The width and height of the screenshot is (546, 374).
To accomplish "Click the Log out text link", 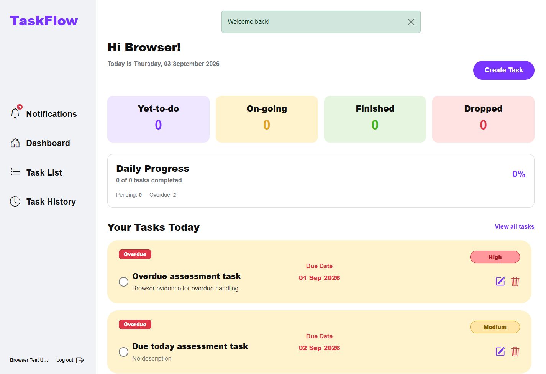I will point(65,360).
